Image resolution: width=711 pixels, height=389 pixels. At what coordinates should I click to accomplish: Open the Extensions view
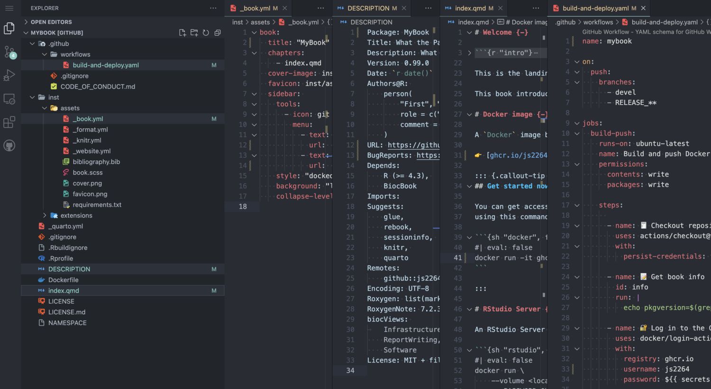click(x=9, y=122)
